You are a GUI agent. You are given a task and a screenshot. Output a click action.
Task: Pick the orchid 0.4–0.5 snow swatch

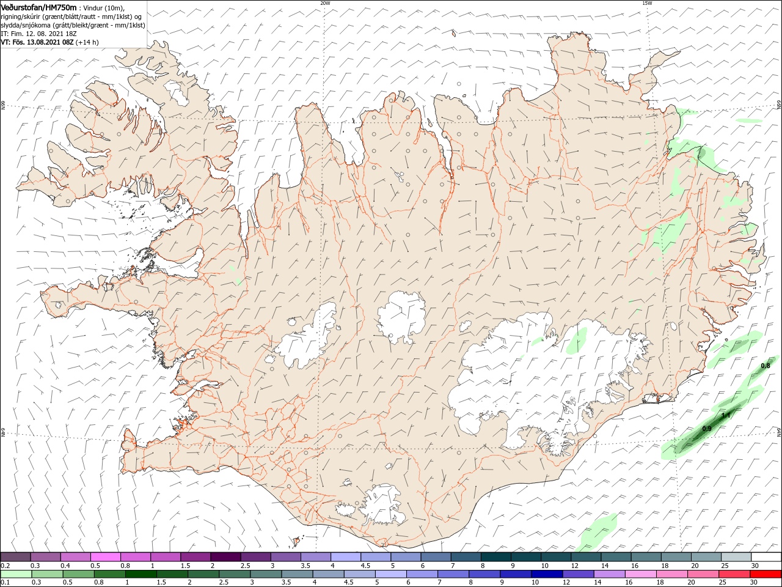75,557
